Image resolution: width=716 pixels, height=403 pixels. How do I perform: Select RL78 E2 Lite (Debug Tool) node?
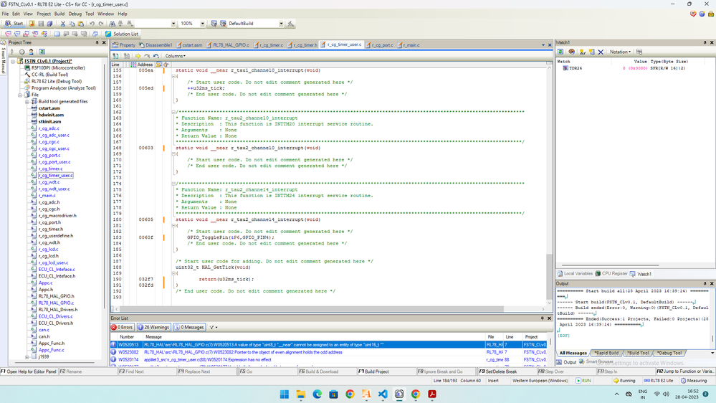56,81
